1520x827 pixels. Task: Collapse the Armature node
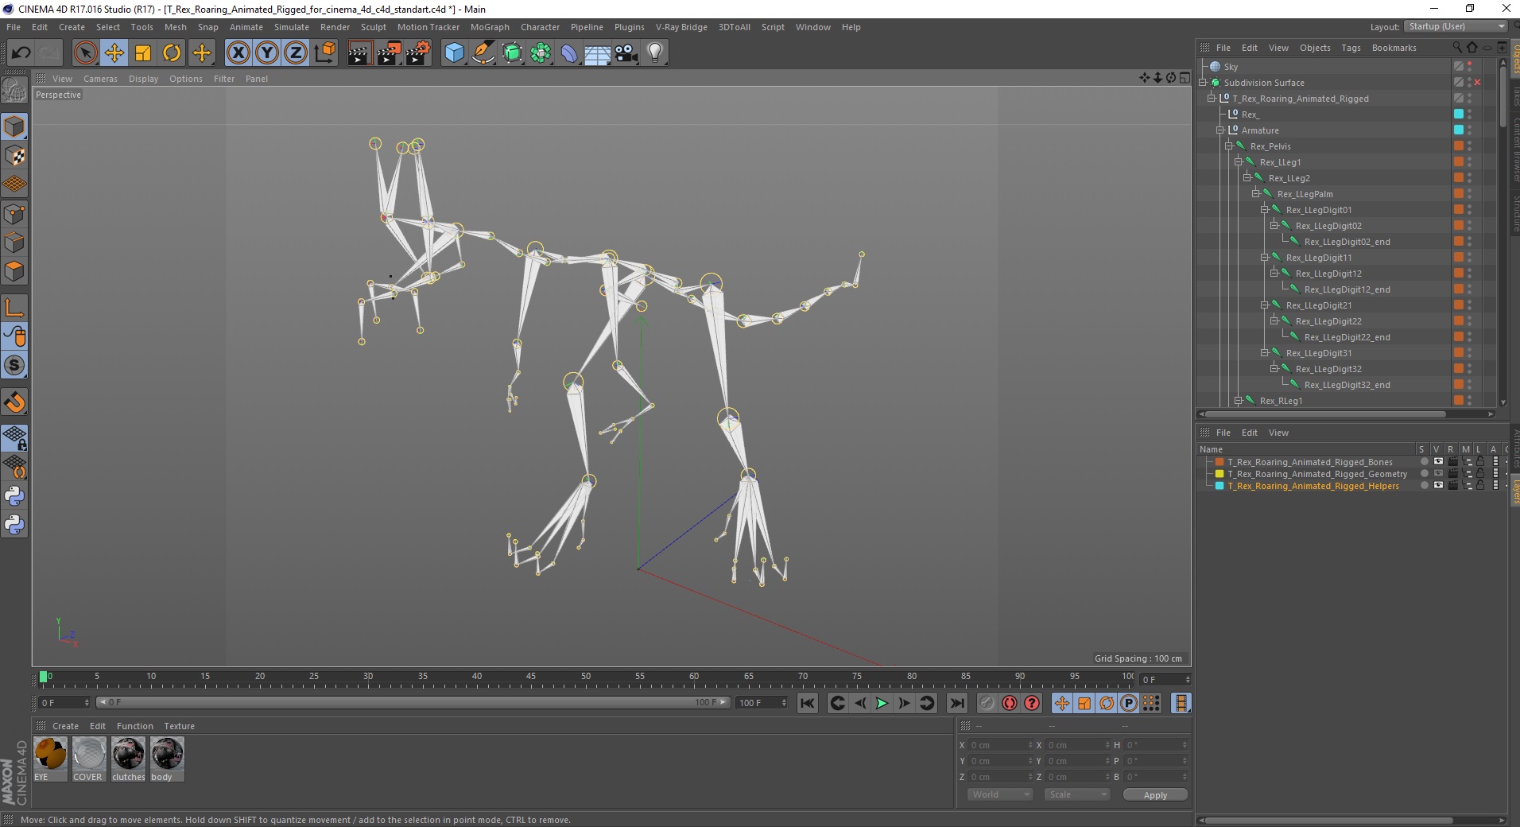click(x=1220, y=130)
